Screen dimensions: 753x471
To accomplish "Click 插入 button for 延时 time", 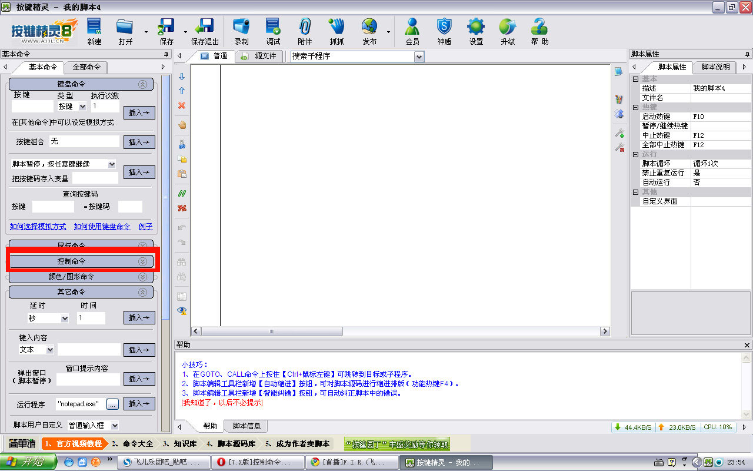I will tap(139, 317).
